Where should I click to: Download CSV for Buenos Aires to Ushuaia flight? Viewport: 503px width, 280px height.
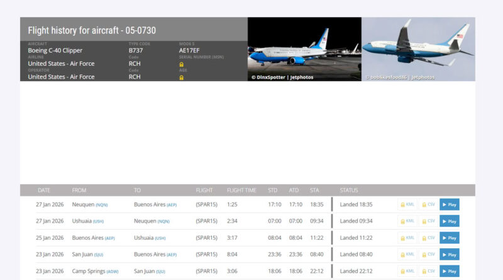pyautogui.click(x=428, y=238)
